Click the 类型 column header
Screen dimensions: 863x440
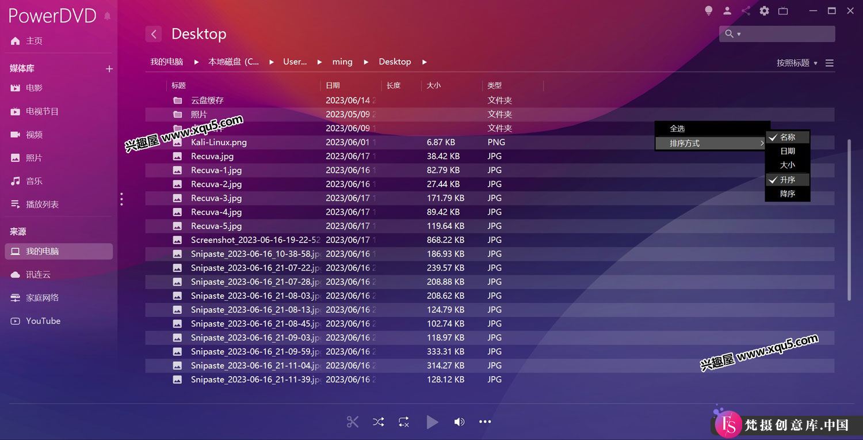pyautogui.click(x=495, y=85)
